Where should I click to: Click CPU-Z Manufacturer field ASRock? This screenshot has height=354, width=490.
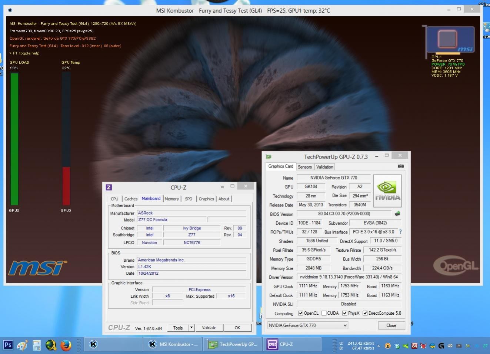[x=191, y=213]
